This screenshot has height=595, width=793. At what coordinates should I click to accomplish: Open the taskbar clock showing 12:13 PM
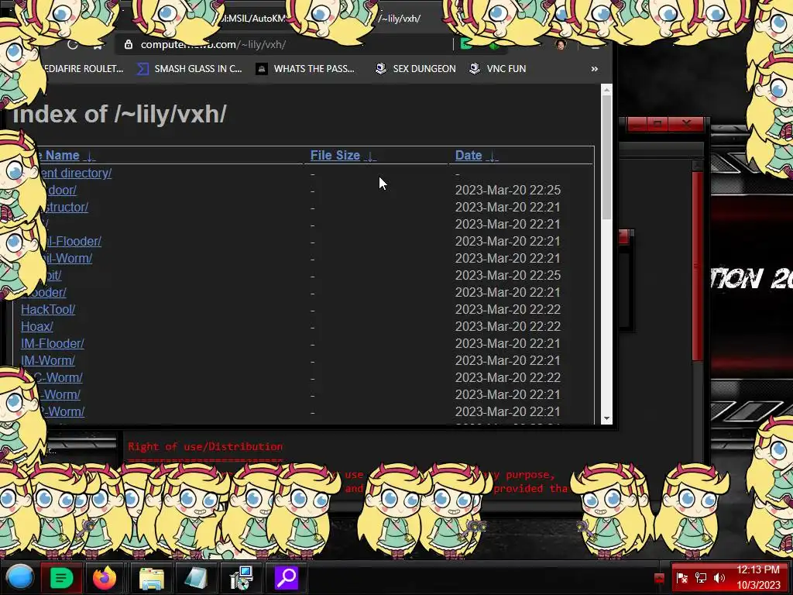click(x=758, y=578)
